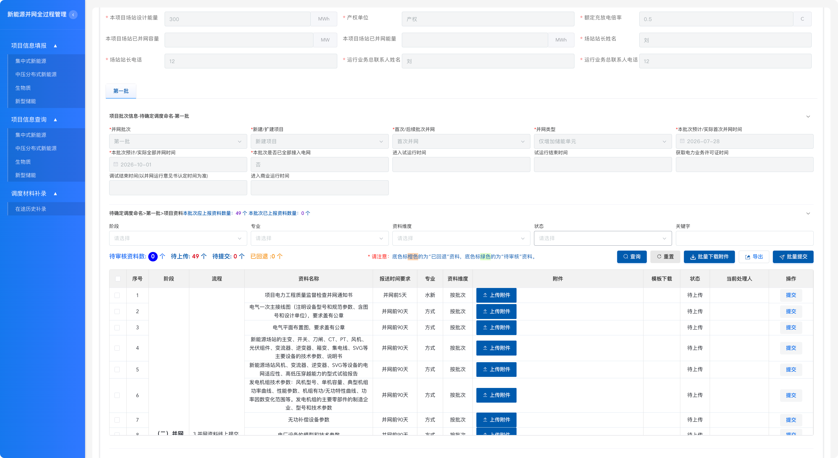Click the 已回退 :0 个 counter
This screenshot has width=838, height=458.
266,256
